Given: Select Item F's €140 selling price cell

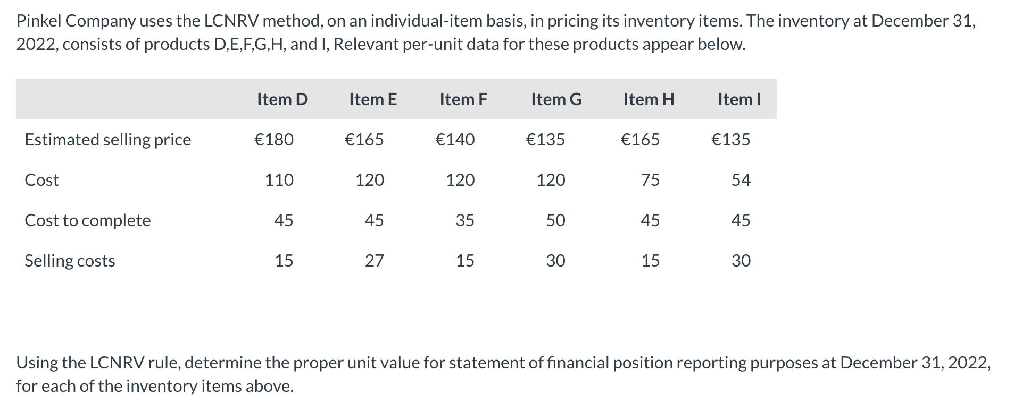Looking at the screenshot, I should [x=455, y=140].
